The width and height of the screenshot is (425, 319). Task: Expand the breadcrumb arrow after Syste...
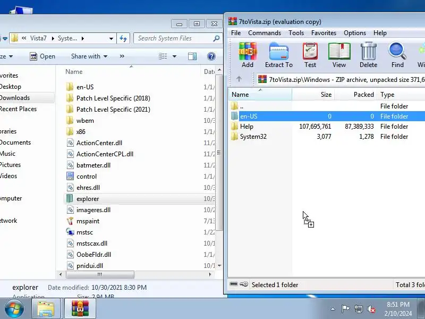(x=83, y=38)
